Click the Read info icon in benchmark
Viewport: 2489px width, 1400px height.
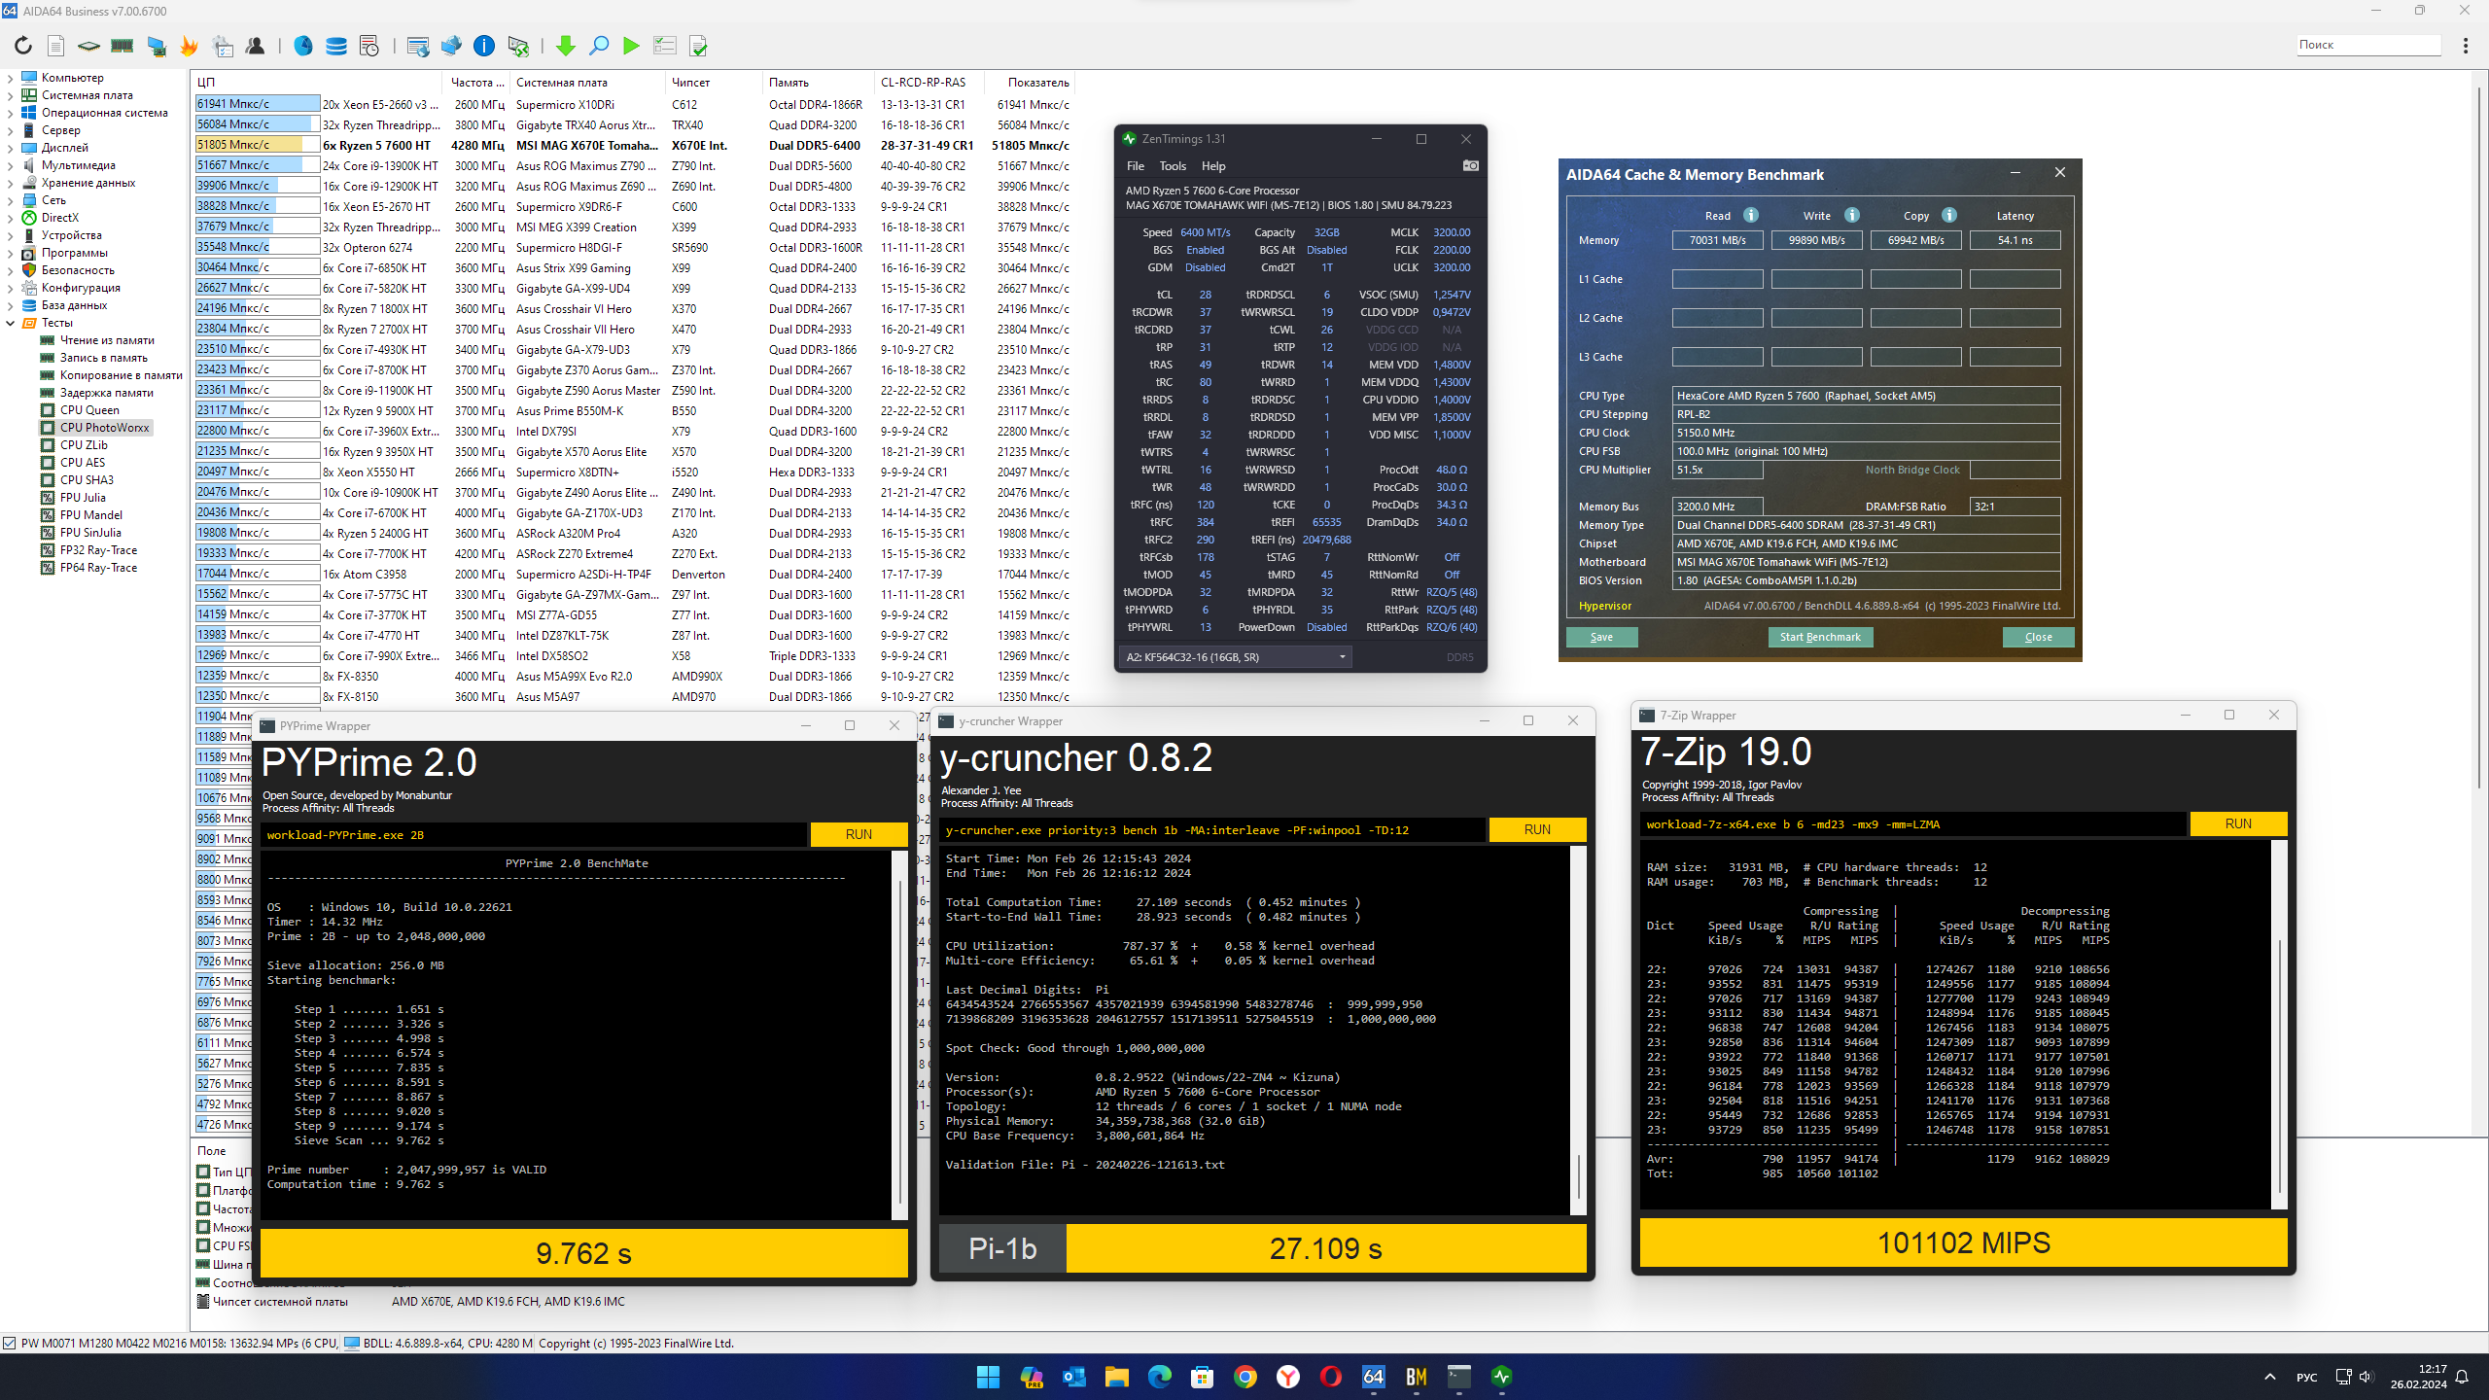pyautogui.click(x=1750, y=215)
